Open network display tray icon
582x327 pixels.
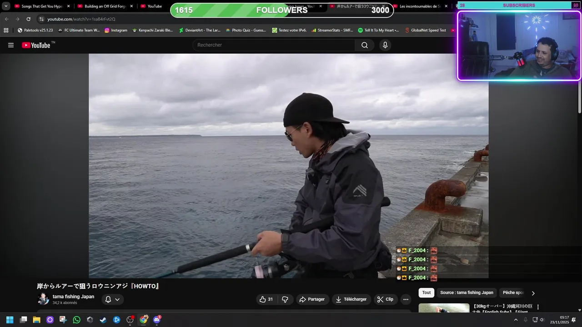click(535, 320)
